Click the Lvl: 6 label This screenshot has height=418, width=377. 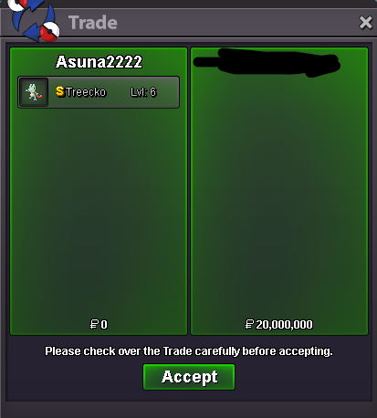coord(143,92)
